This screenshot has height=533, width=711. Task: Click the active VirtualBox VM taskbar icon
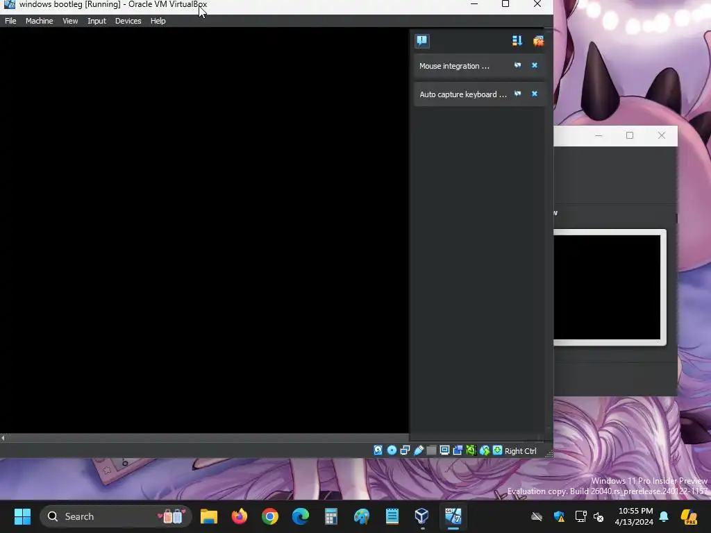(453, 516)
